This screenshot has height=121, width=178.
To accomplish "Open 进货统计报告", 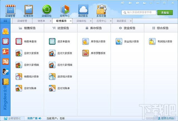I will coord(61,77).
